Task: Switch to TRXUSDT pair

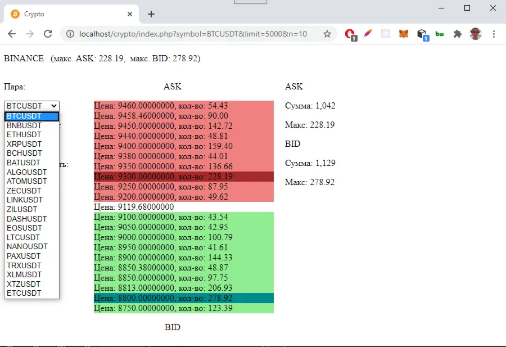Action: (31, 265)
